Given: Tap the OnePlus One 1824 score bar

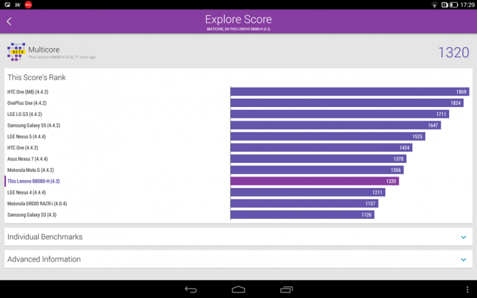Looking at the screenshot, I should point(347,103).
